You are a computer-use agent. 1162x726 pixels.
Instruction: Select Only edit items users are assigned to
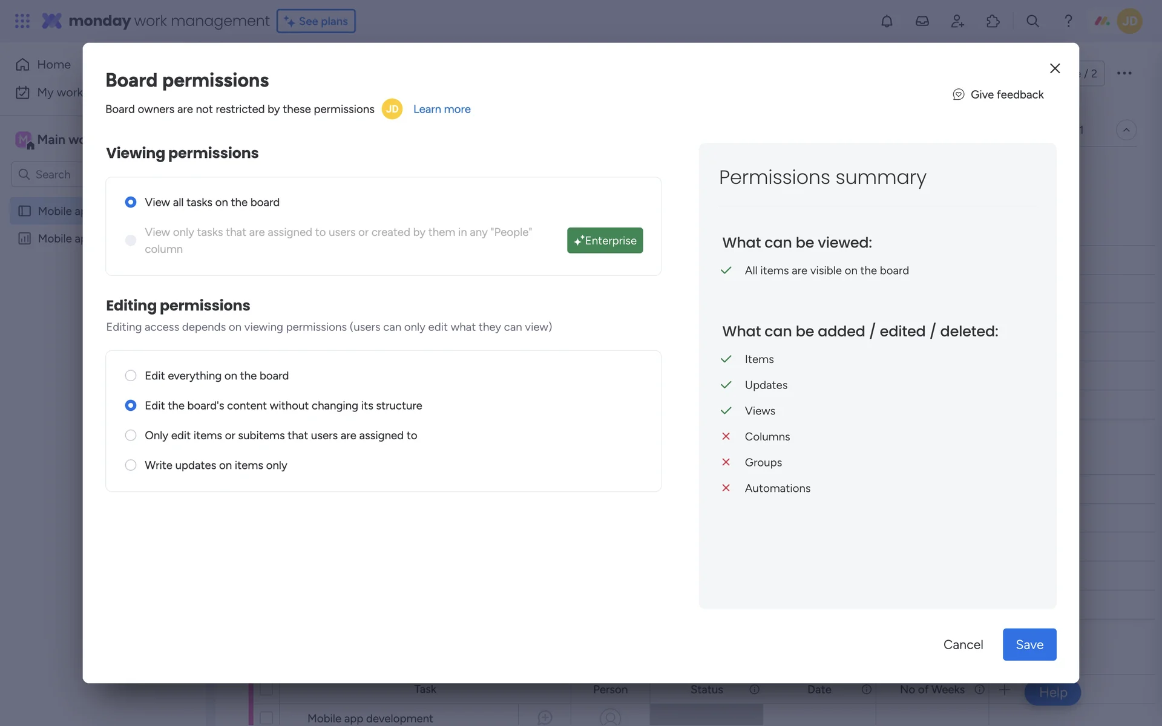(x=131, y=436)
